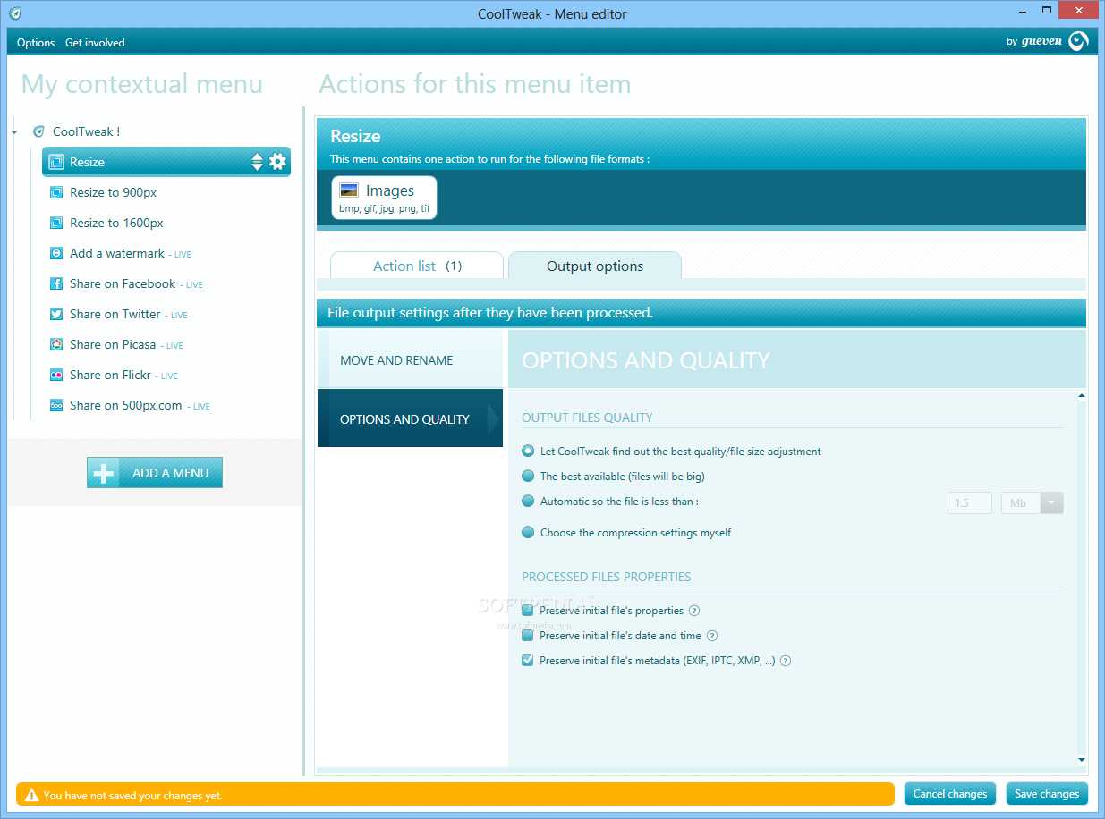
Task: Click the Resize menu item icon
Action: click(x=55, y=162)
